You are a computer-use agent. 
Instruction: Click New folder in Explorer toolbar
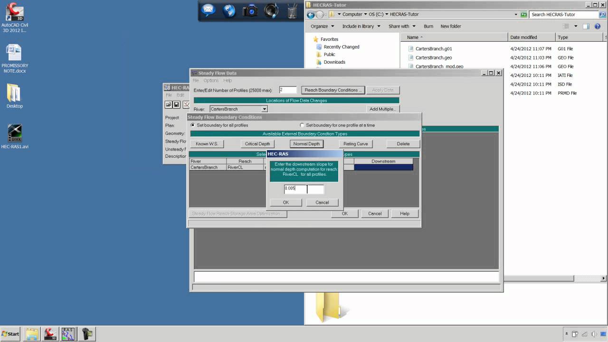[451, 27]
